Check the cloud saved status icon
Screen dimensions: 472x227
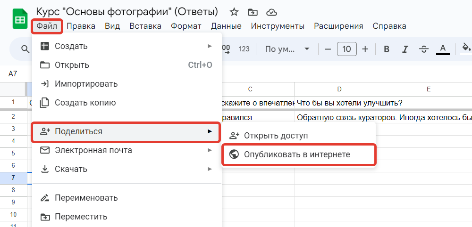[271, 12]
